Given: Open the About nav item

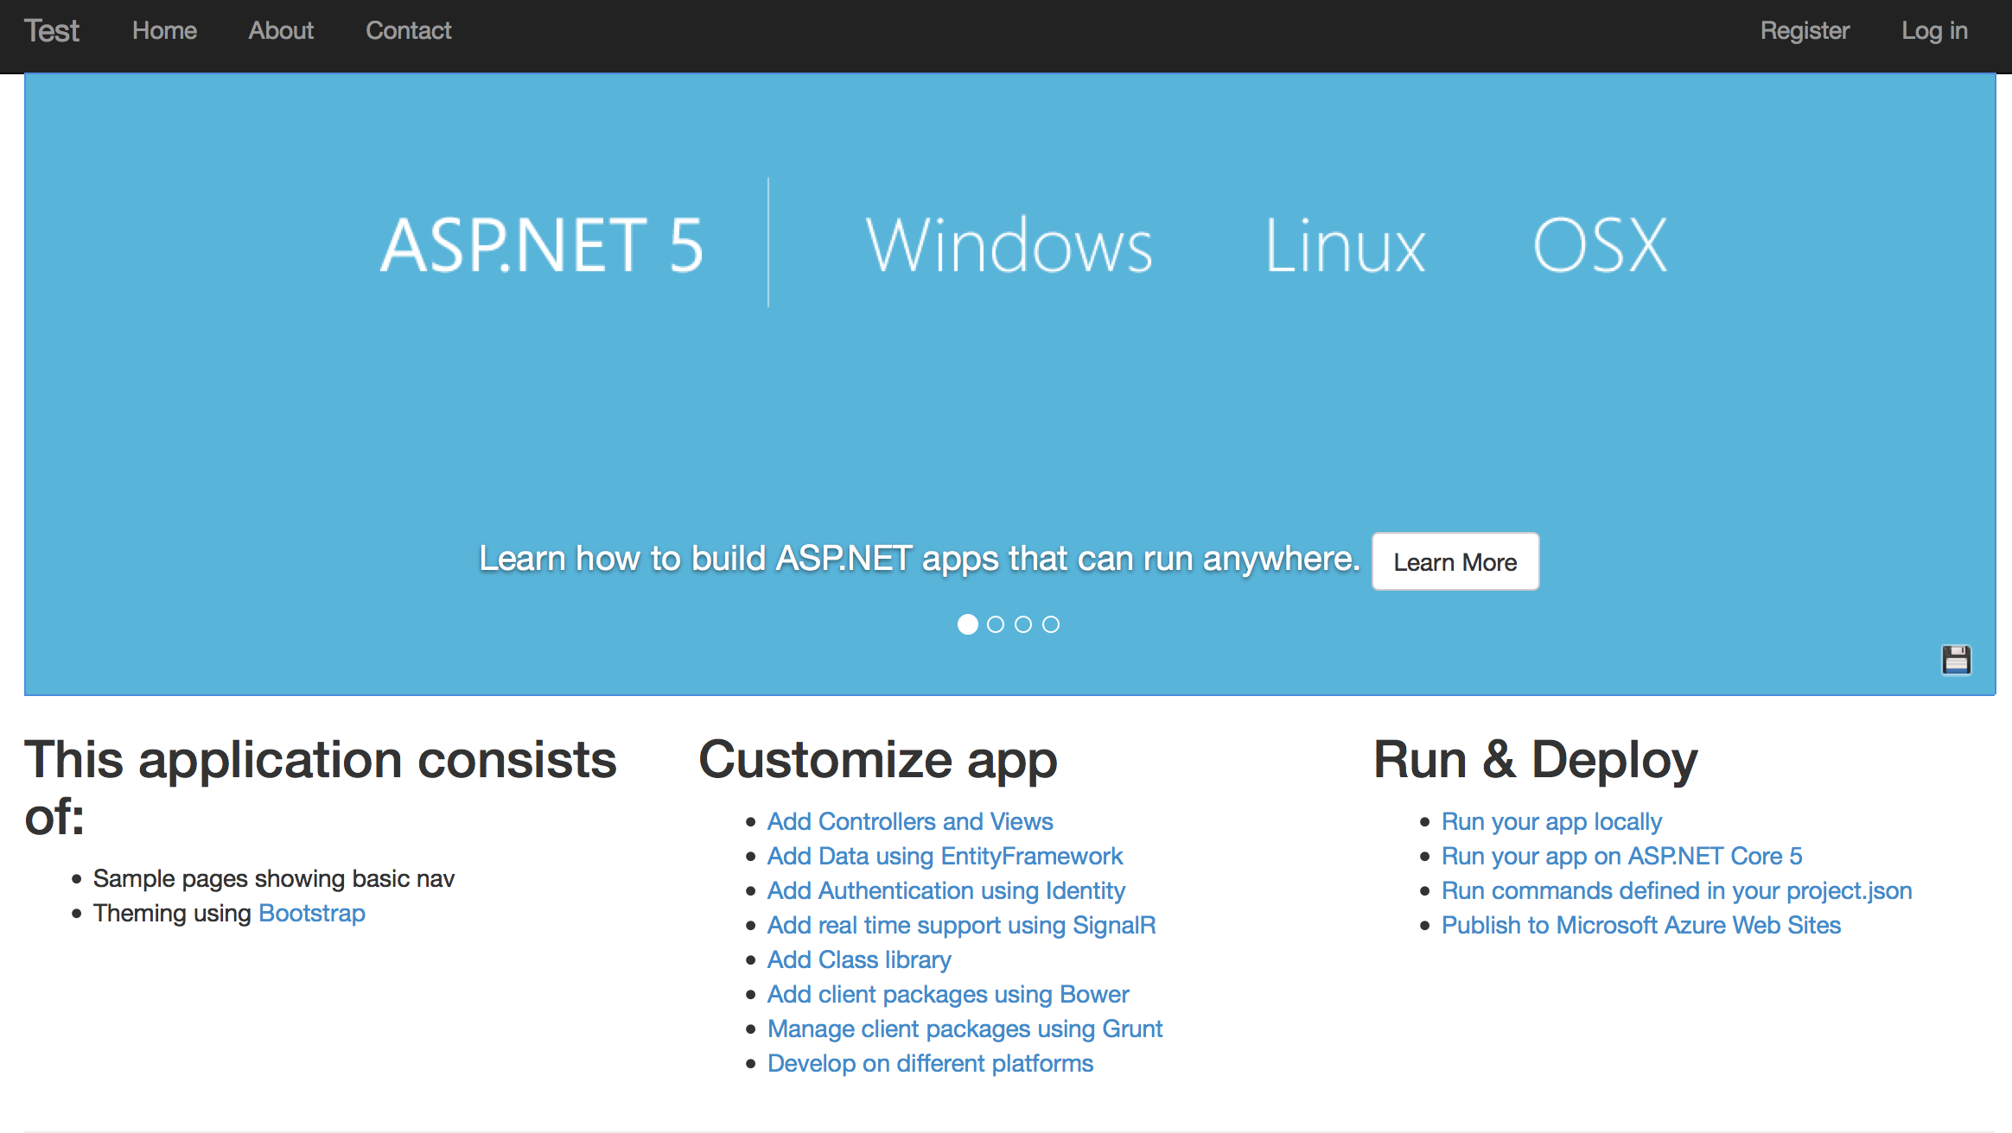Looking at the screenshot, I should 281,31.
